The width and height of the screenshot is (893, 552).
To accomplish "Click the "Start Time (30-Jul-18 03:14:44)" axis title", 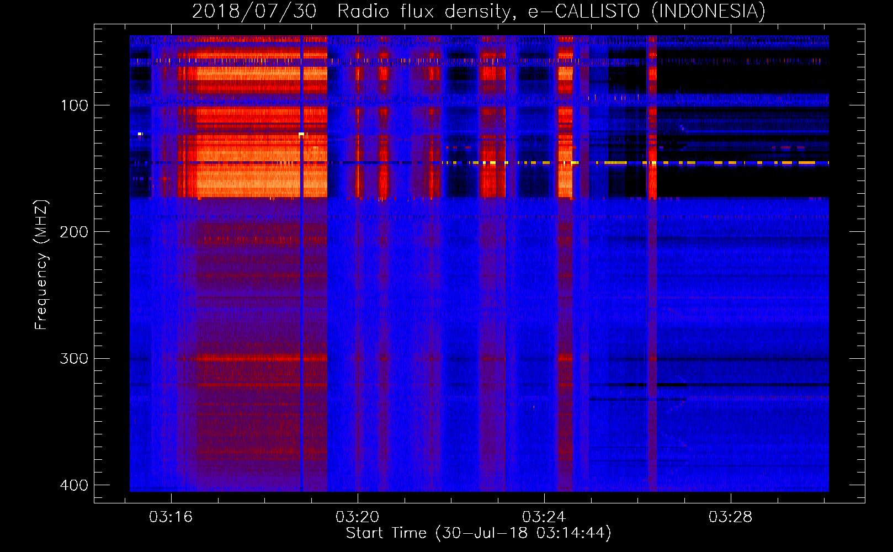I will coord(479,533).
